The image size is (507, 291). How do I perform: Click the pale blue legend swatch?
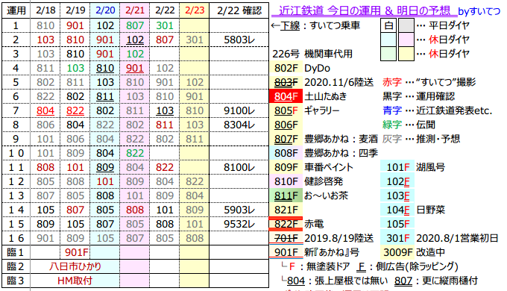coord(388,40)
